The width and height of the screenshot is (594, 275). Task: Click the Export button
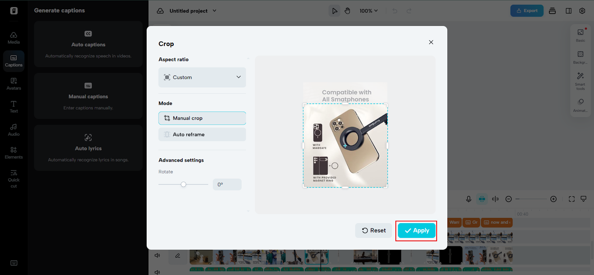[526, 11]
